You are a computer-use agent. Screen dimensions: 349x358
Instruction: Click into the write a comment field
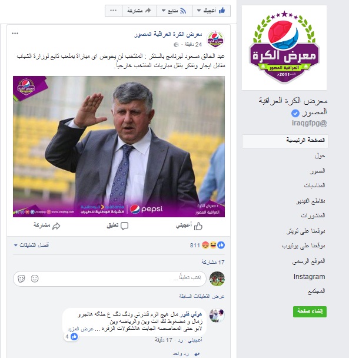[109, 279]
